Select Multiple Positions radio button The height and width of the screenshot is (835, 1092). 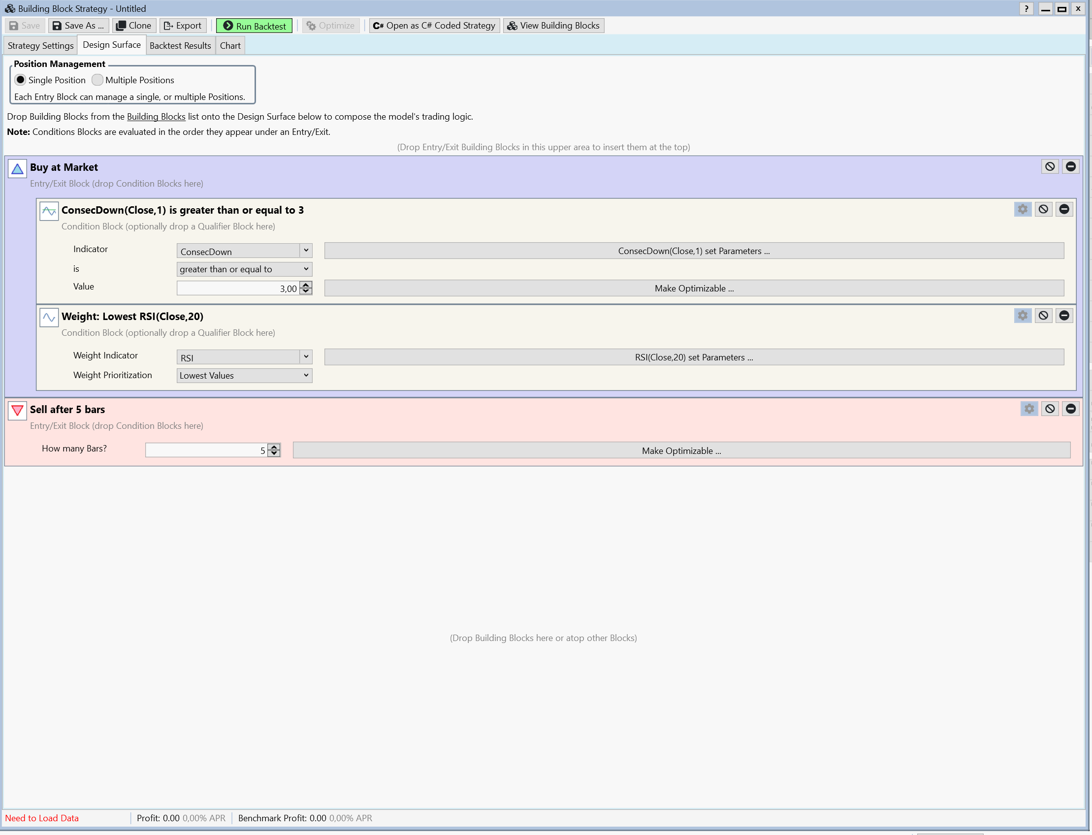pyautogui.click(x=97, y=80)
